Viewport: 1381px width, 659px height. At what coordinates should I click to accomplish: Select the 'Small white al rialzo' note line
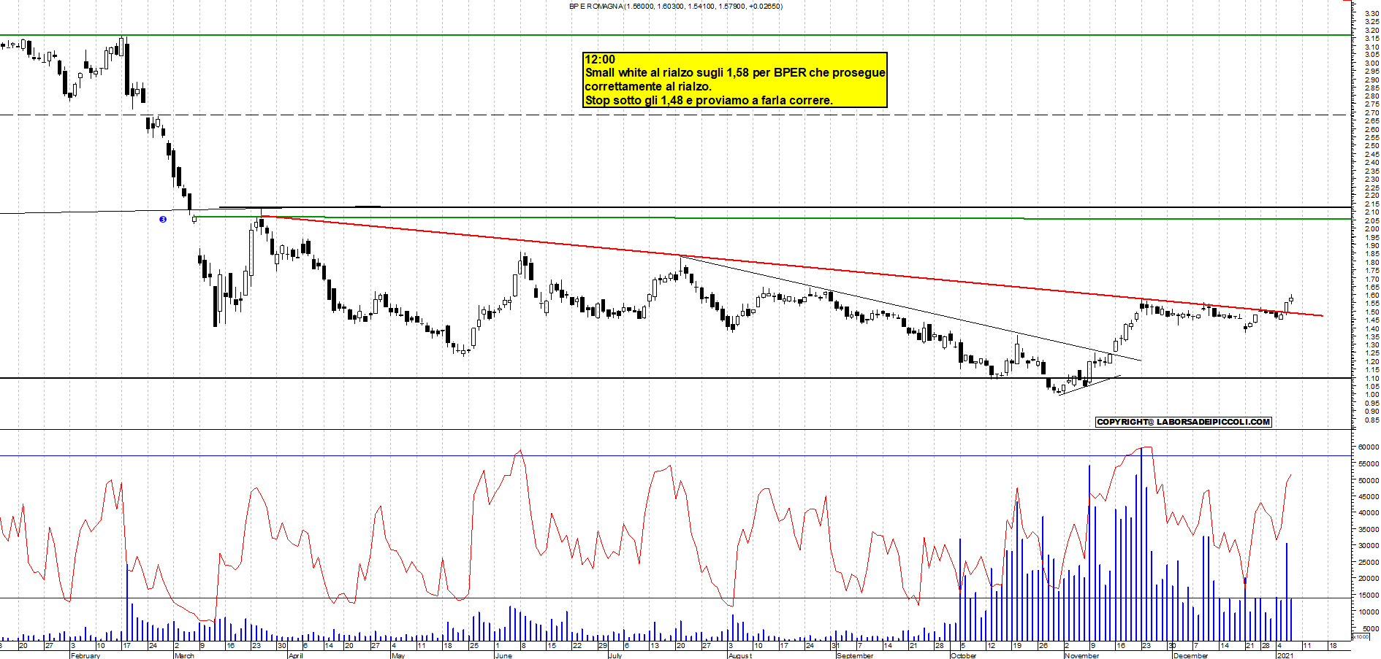pyautogui.click(x=735, y=72)
